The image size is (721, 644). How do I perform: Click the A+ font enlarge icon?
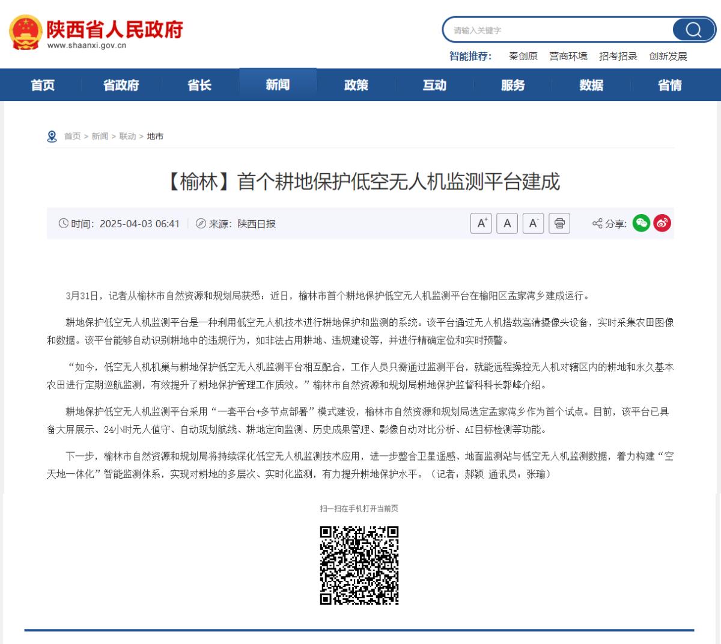[x=480, y=223]
